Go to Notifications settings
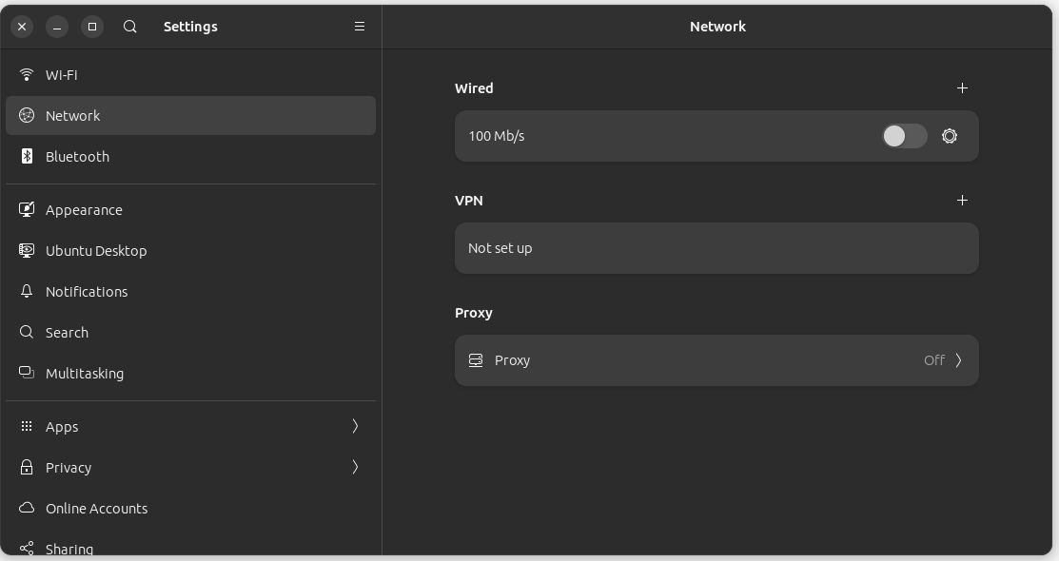Screen dimensions: 1059x561 pos(190,292)
